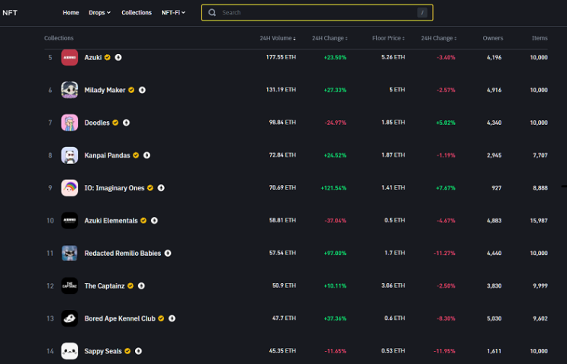Click the Milady Maker collection avatar

(x=69, y=90)
